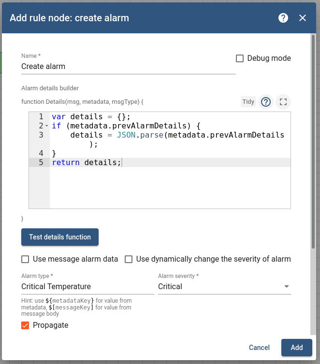This screenshot has width=320, height=364.
Task: Toggle fullscreen mode for the code editor
Action: [283, 102]
